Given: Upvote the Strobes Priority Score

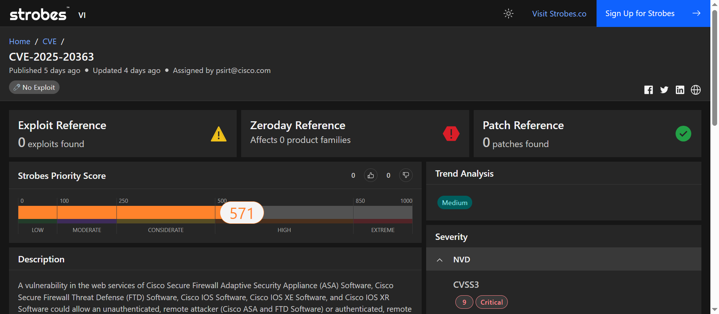Looking at the screenshot, I should [370, 175].
